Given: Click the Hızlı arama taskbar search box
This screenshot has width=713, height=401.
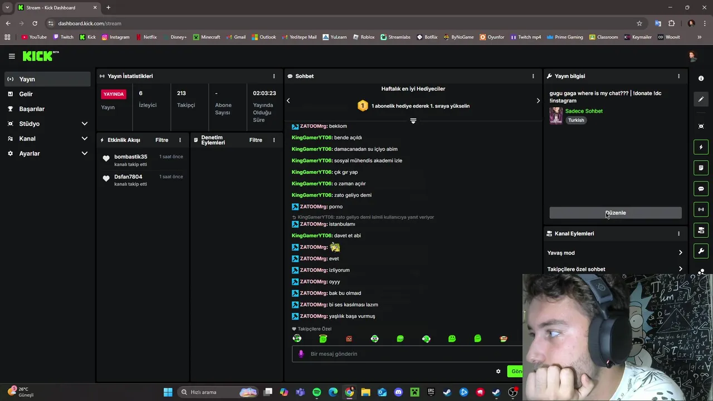Looking at the screenshot, I should 218,392.
